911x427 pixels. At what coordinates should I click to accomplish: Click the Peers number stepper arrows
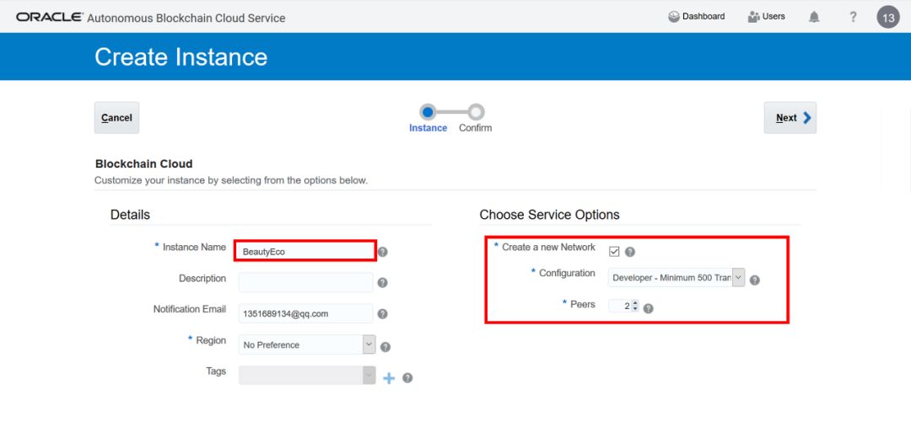click(635, 307)
